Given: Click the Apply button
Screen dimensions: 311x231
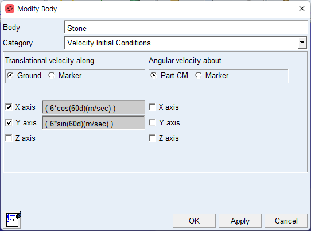Looking at the screenshot, I should click(240, 221).
